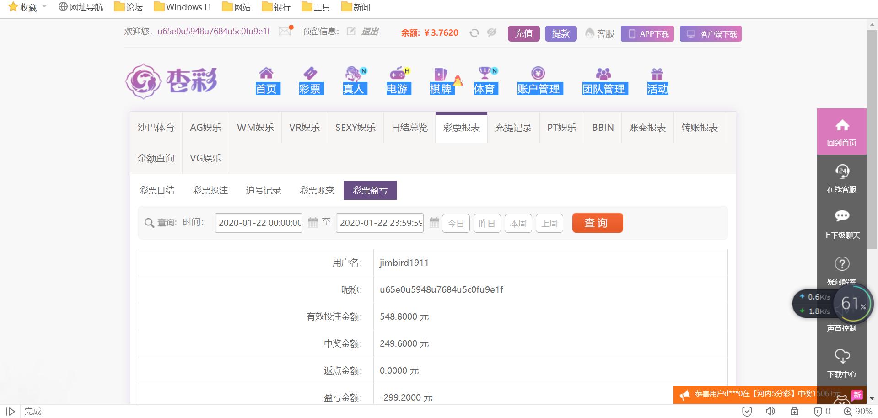Open the 账户管理 account management icon
The height and width of the screenshot is (418, 878).
538,73
